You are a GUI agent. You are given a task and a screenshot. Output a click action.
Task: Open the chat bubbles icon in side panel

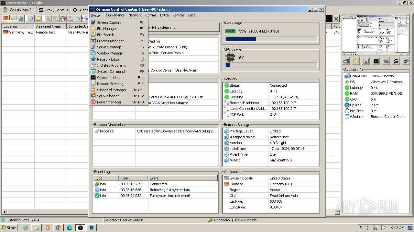[x=406, y=61]
